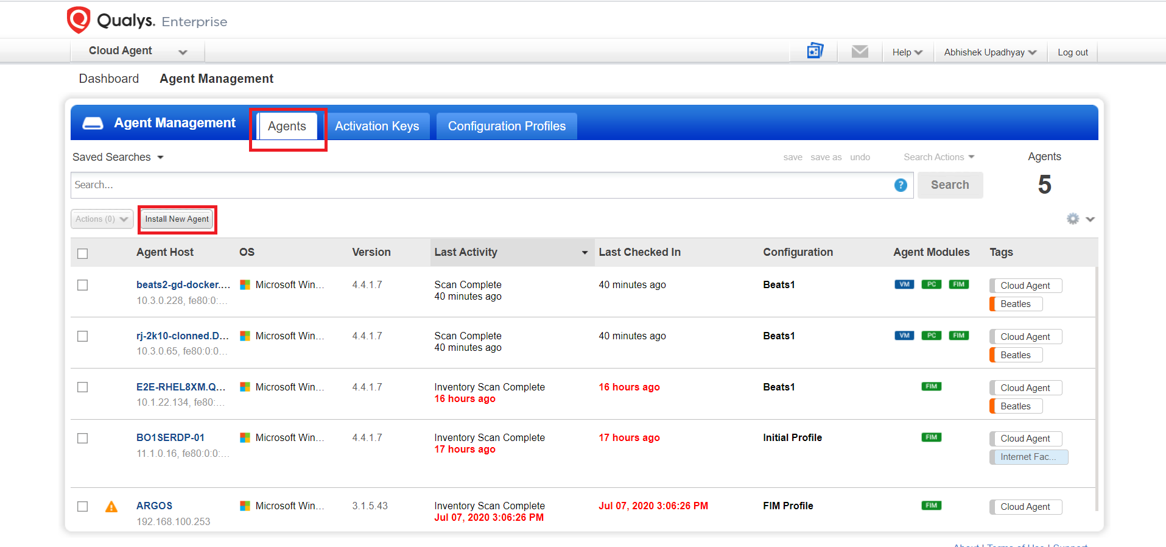Select the checkbox for the ARGOS agent
The width and height of the screenshot is (1166, 547).
click(x=83, y=506)
